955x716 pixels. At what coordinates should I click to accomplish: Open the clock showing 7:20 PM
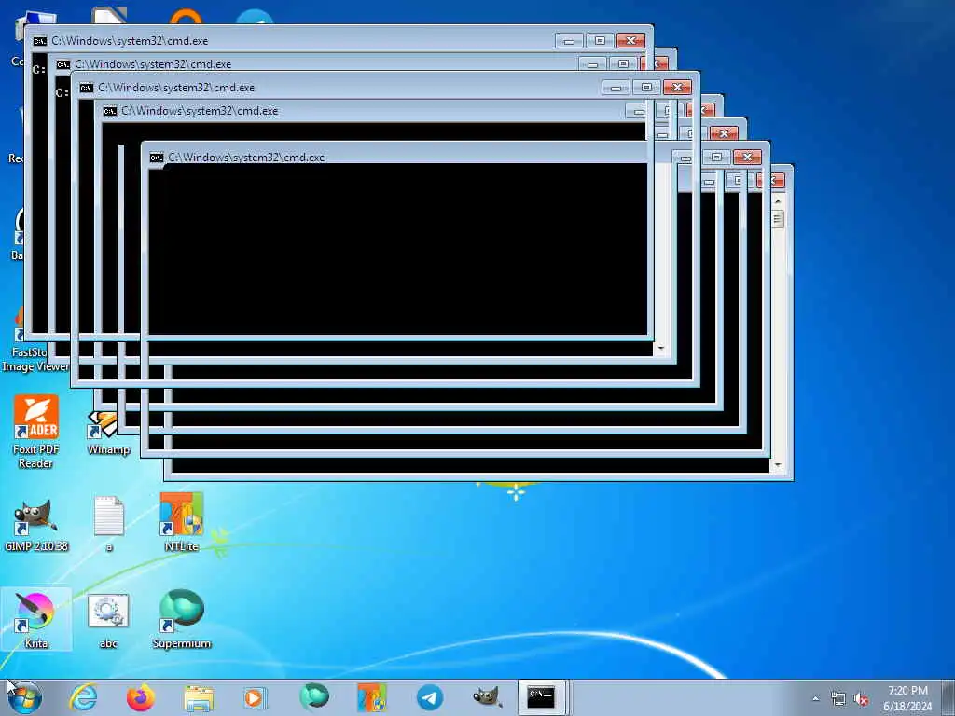coord(907,698)
